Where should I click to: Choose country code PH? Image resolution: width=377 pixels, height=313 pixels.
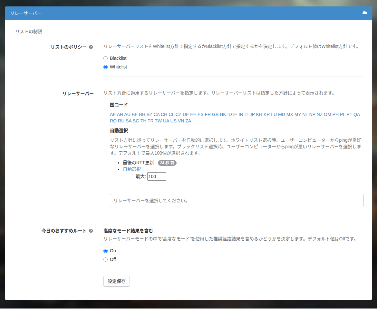click(x=336, y=114)
